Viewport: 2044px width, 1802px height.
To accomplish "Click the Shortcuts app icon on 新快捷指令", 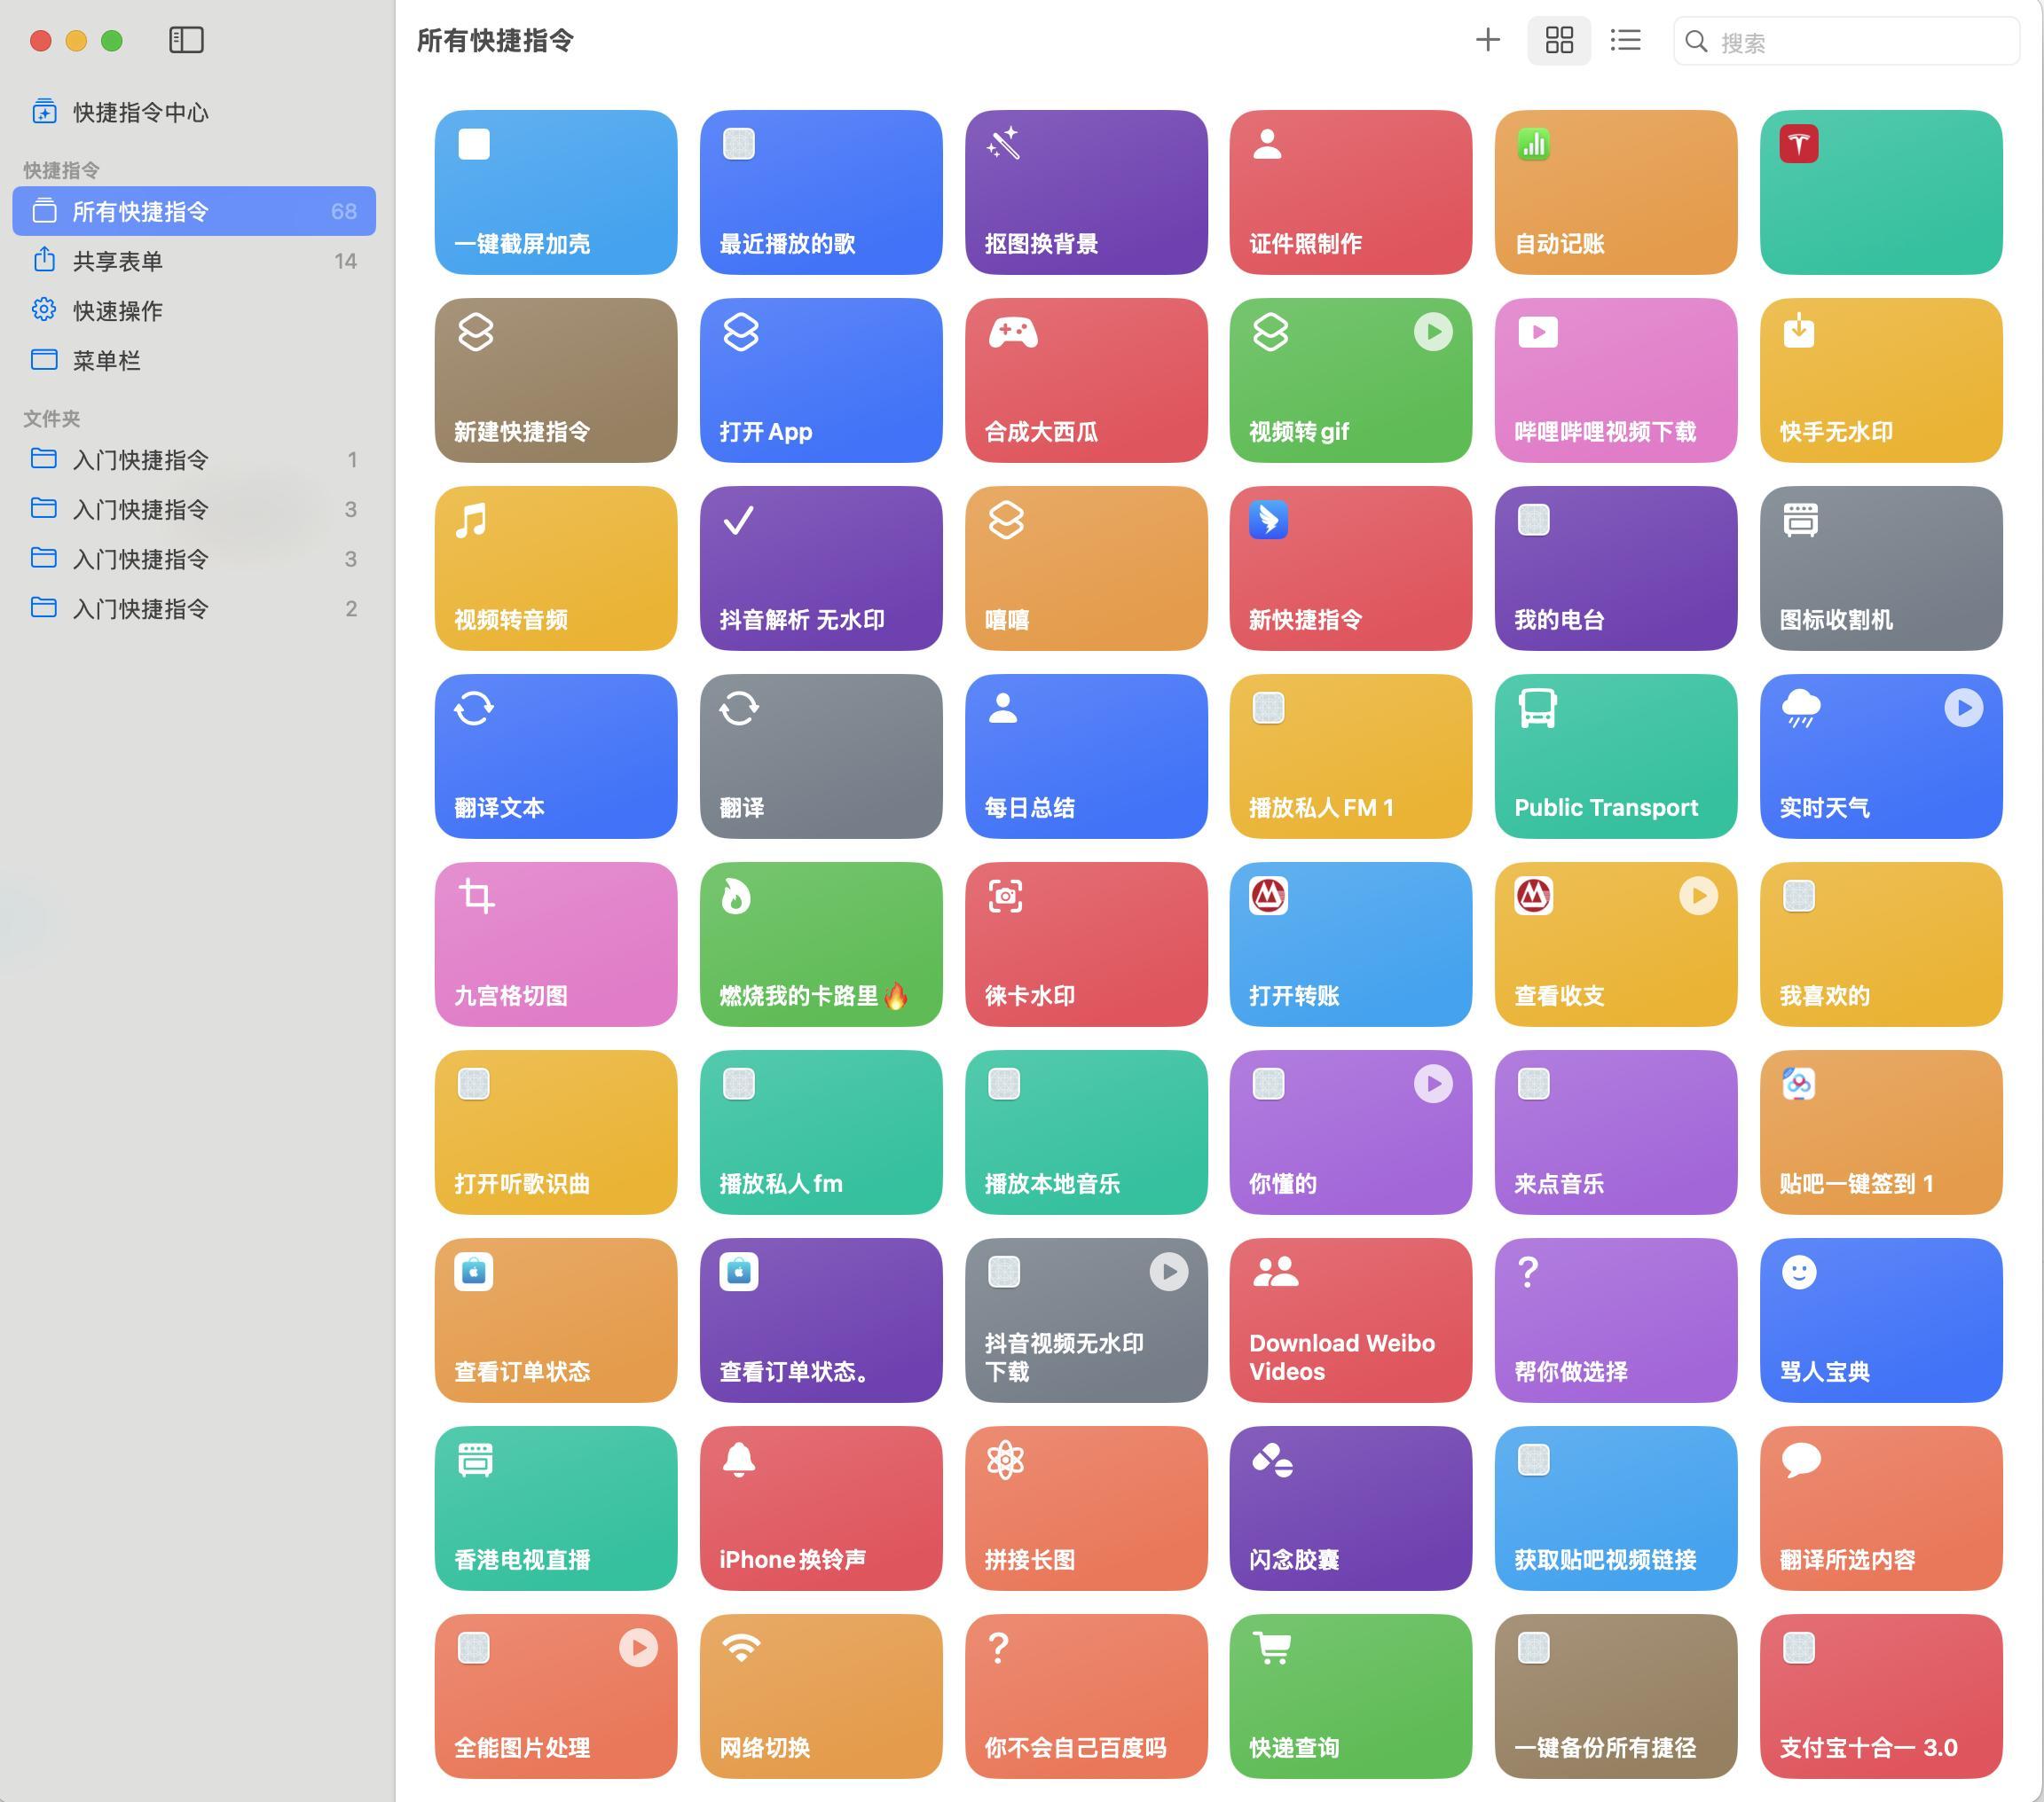I will point(1268,520).
